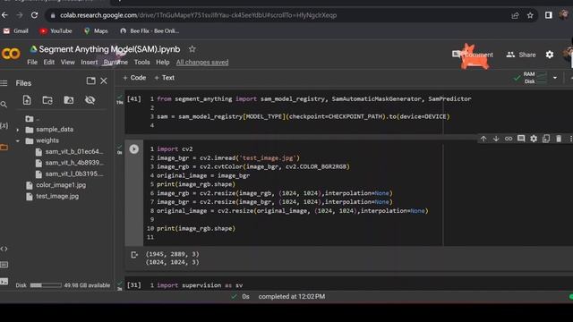
Task: Open the Maps bookmark
Action: tap(96, 31)
